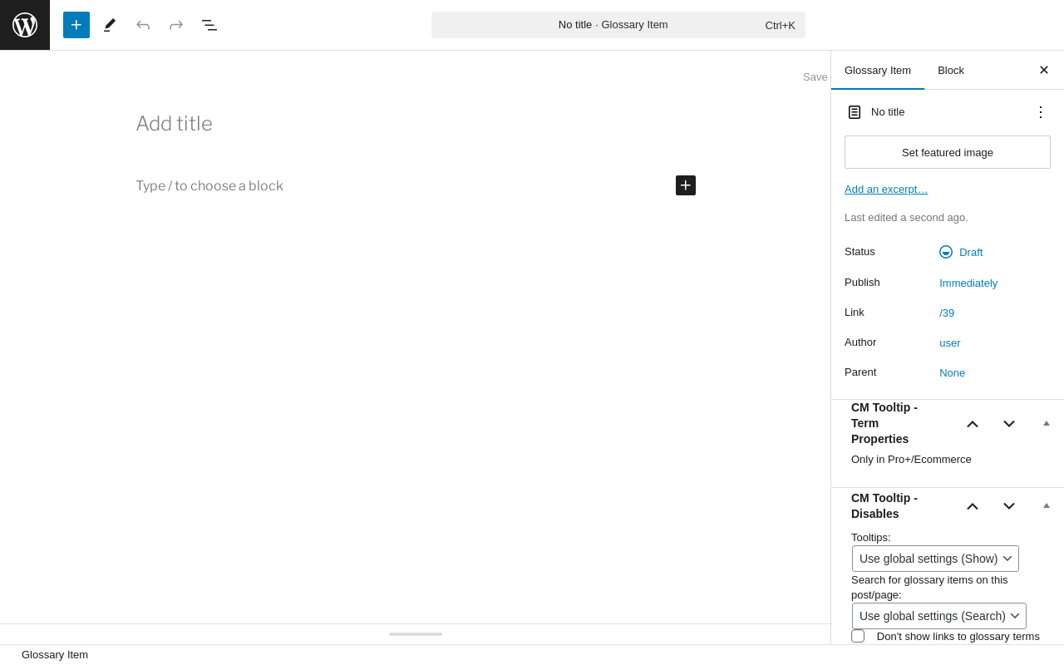The height and width of the screenshot is (665, 1064).
Task: Undo the last change
Action: 143,25
